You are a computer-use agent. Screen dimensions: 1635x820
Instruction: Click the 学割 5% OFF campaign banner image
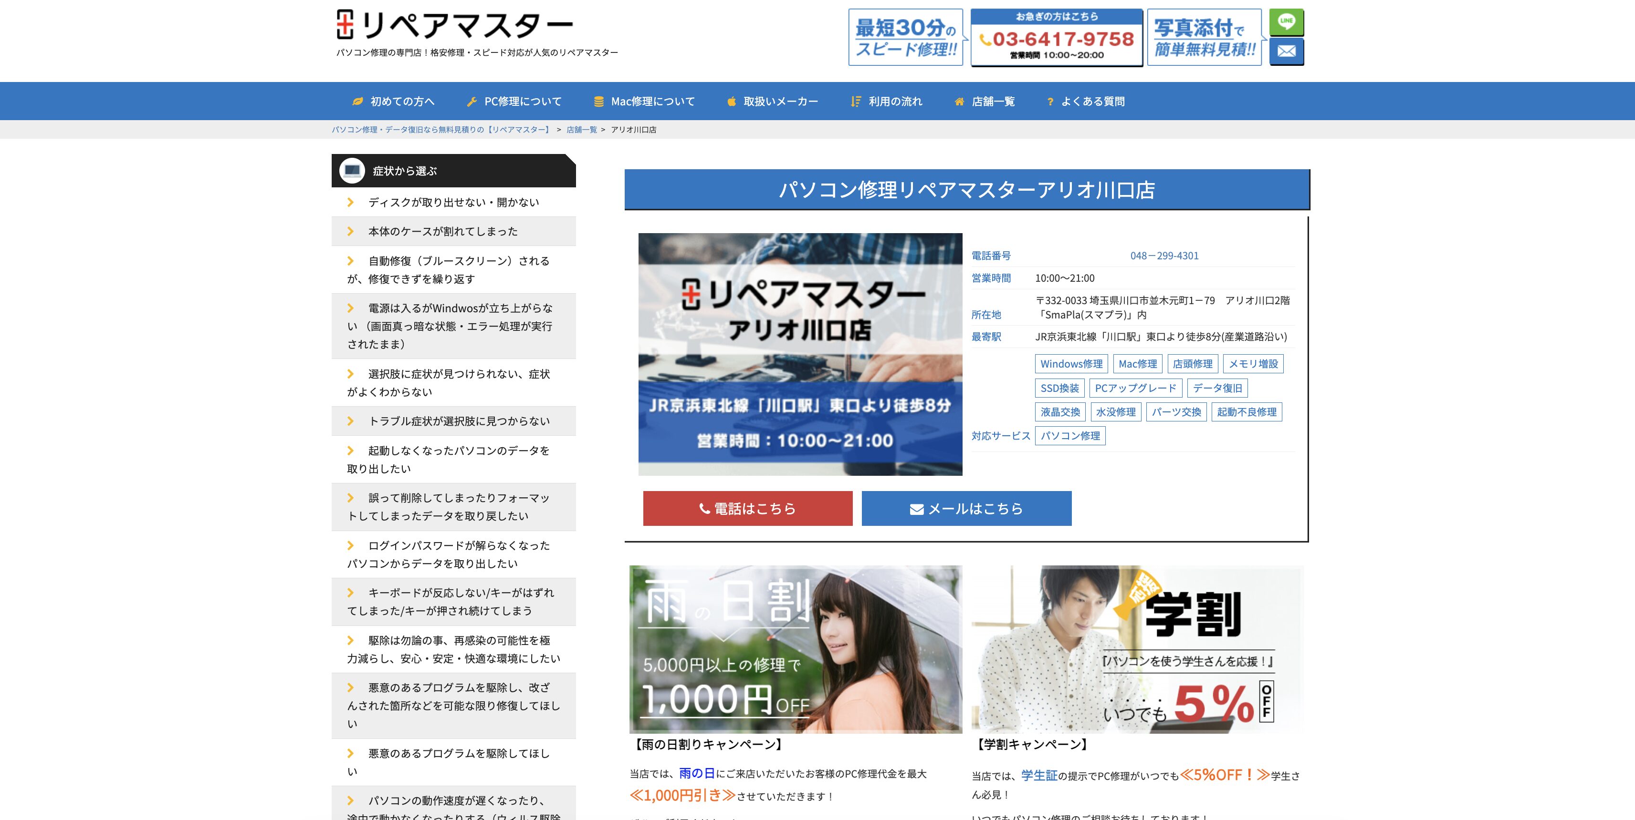[x=1137, y=649]
